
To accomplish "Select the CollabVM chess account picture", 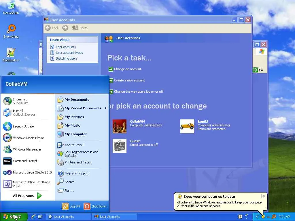I will (120, 126).
